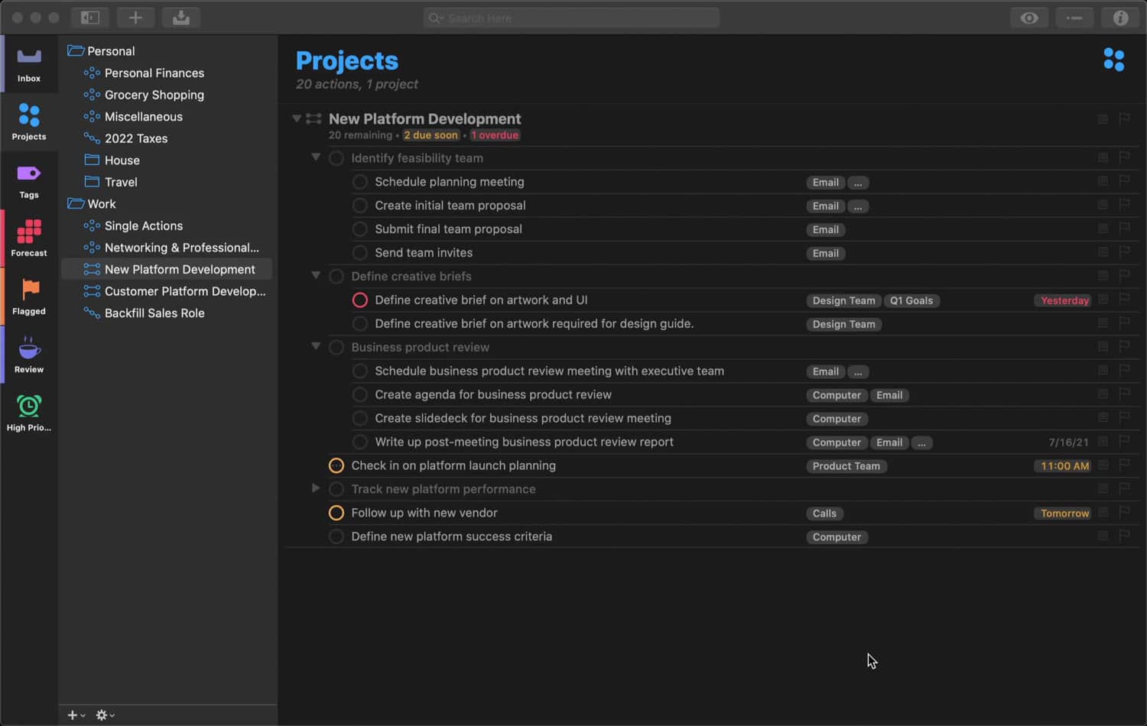The width and height of the screenshot is (1147, 726).
Task: Open the Review perspective
Action: pos(29,355)
